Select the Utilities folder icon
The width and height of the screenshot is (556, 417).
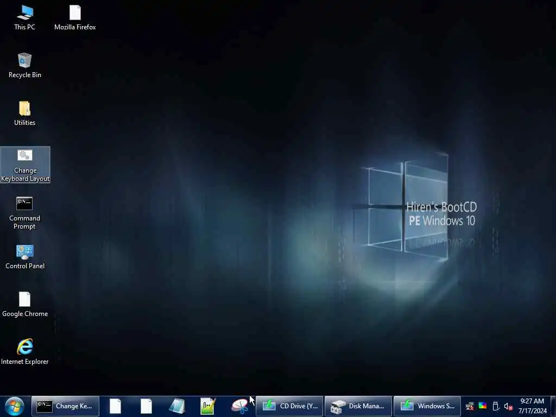click(24, 113)
